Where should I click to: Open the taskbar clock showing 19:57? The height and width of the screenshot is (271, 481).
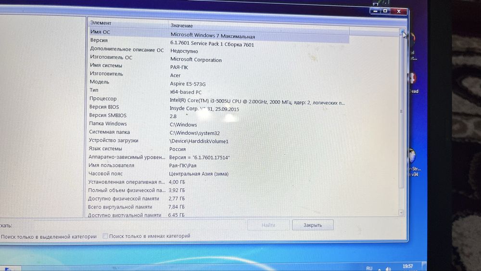point(408,266)
